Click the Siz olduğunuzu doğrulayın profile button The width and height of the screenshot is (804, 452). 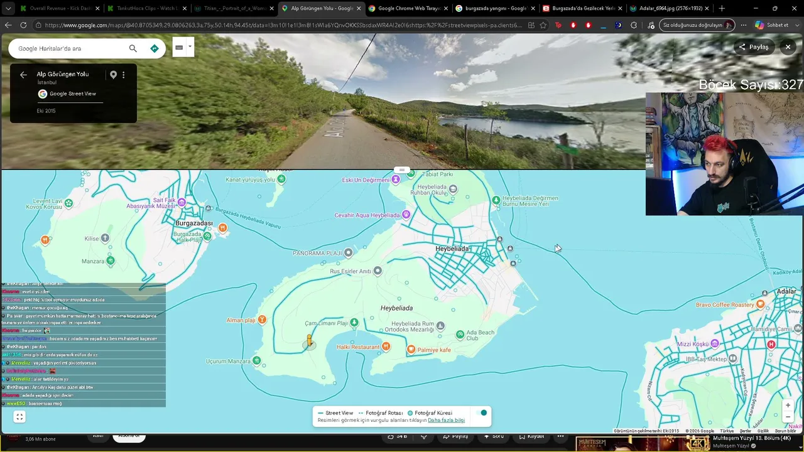coord(698,25)
